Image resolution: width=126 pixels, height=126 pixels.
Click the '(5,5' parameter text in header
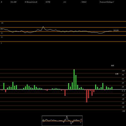point(65,2)
